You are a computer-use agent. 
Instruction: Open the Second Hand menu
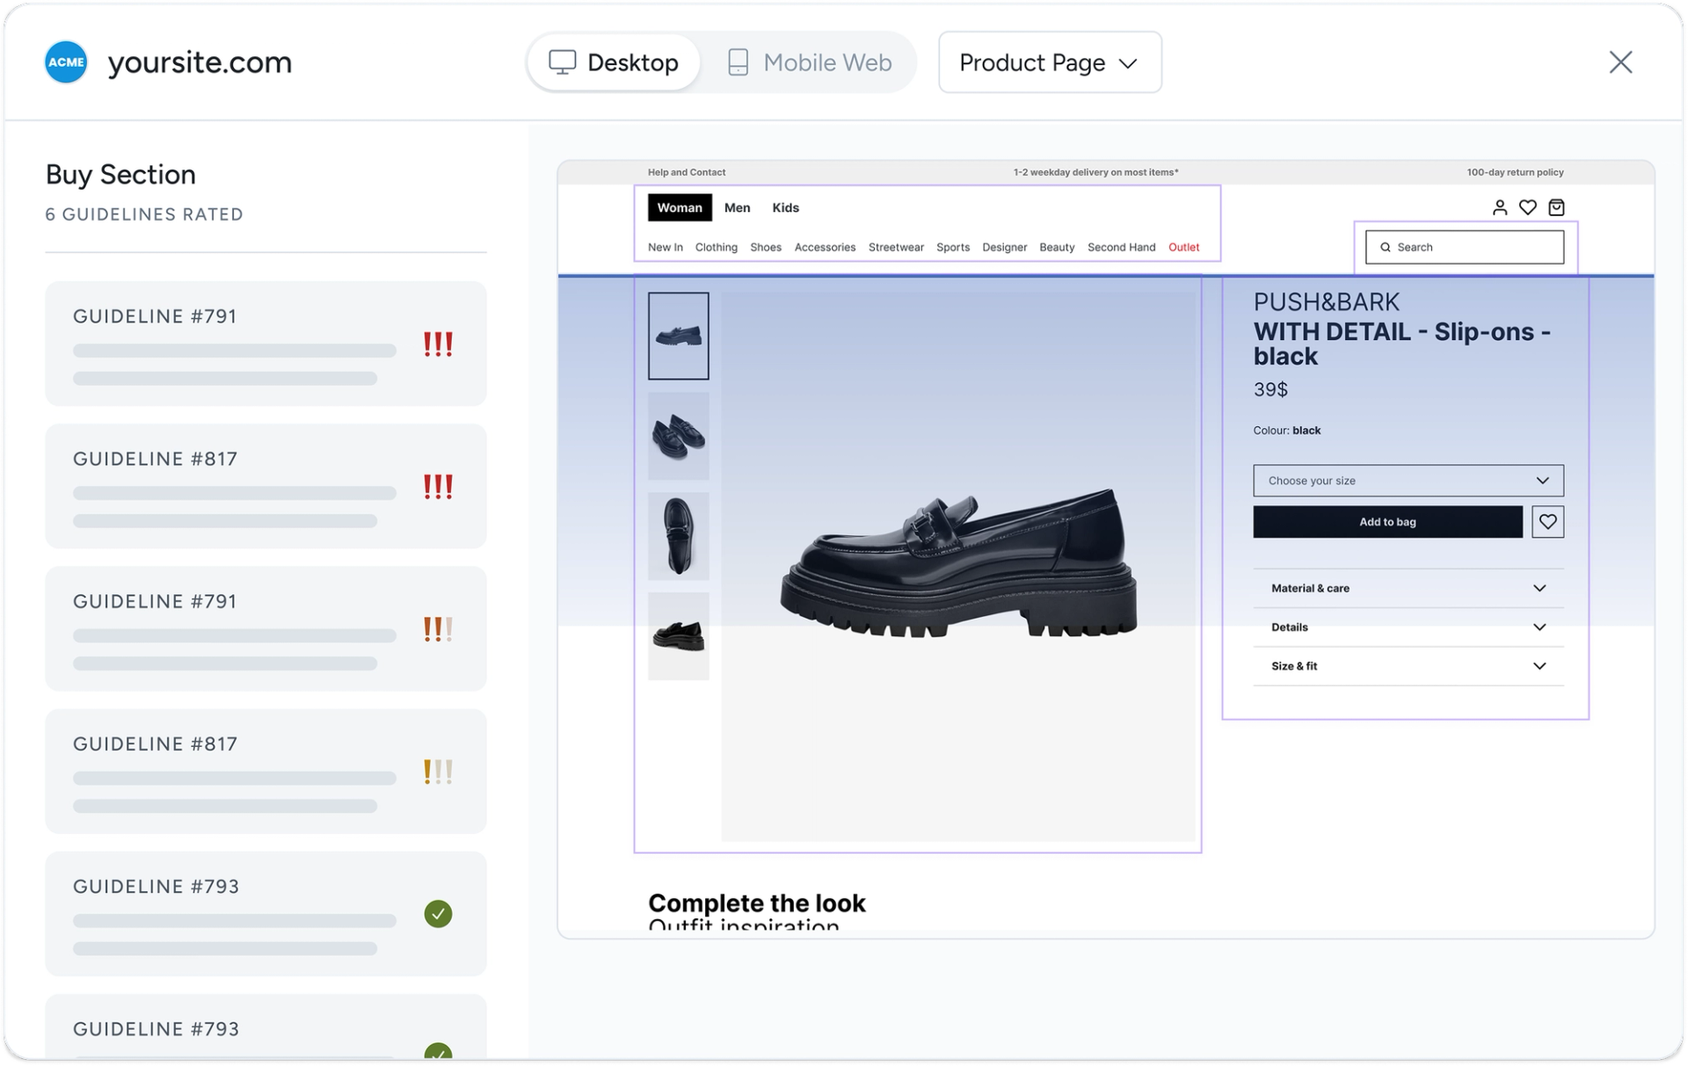1121,247
